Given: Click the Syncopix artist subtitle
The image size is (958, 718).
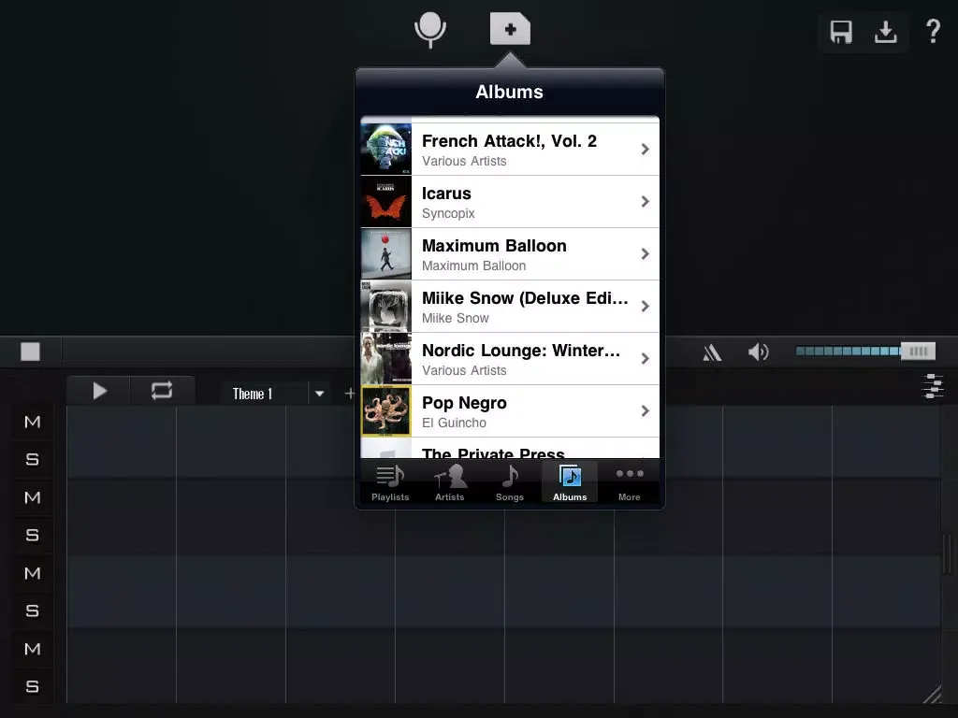Looking at the screenshot, I should (x=448, y=214).
